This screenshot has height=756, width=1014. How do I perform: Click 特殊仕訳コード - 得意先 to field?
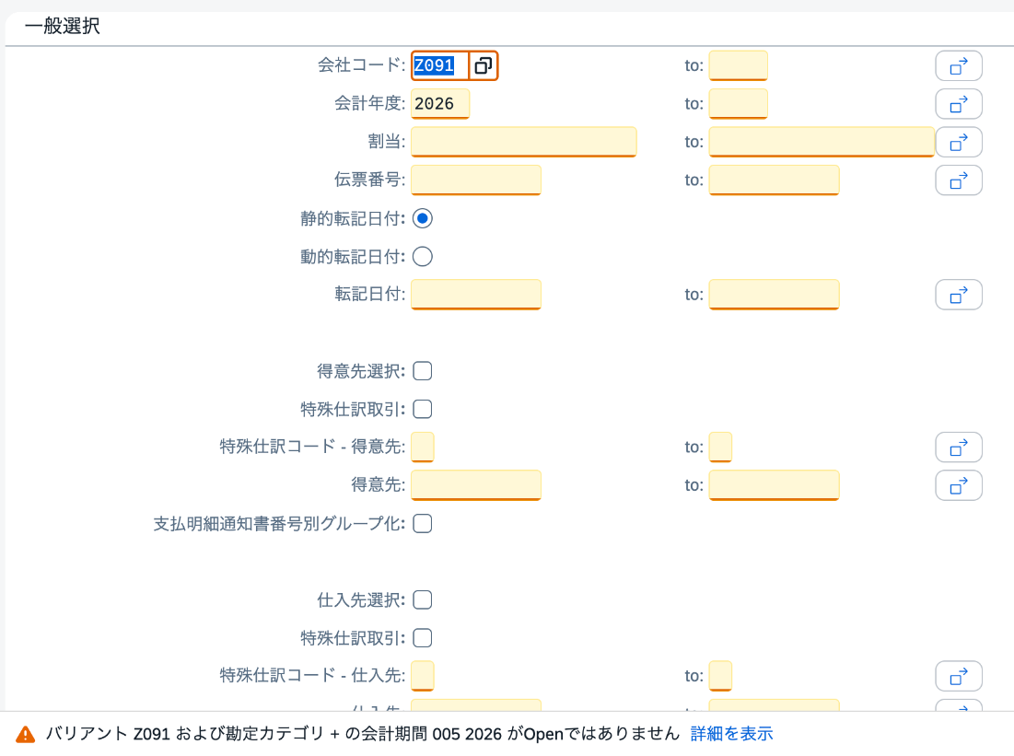pyautogui.click(x=720, y=447)
